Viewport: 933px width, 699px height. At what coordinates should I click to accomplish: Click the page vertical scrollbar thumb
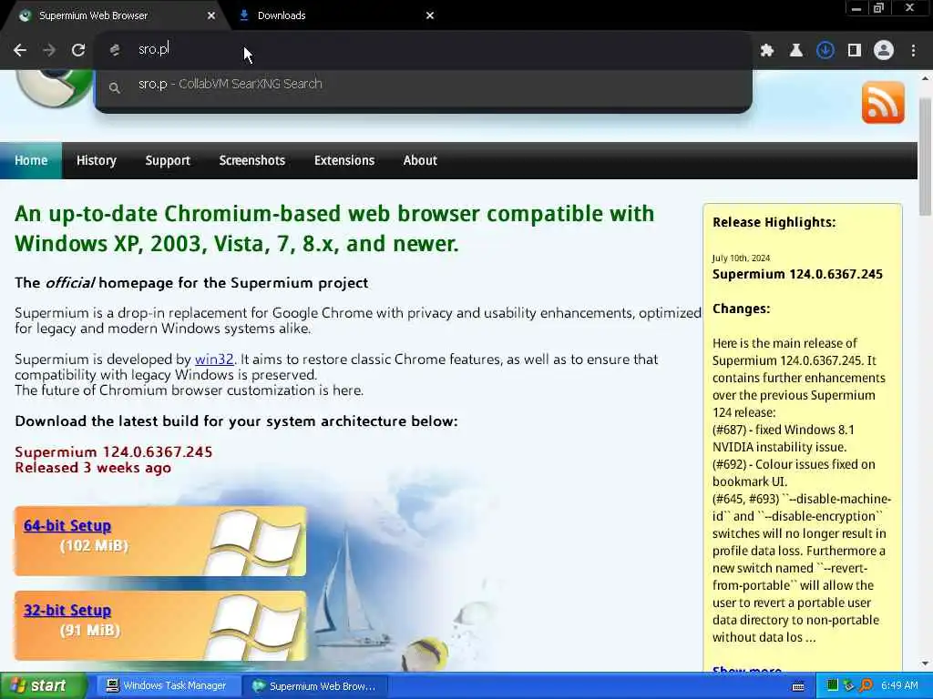926,157
